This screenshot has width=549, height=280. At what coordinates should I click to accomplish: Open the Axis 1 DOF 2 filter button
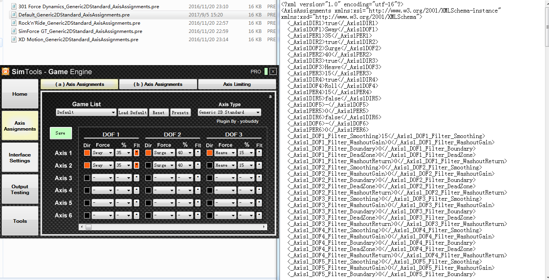198,153
